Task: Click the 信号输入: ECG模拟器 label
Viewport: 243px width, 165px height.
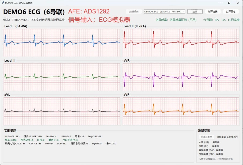Action: point(99,20)
